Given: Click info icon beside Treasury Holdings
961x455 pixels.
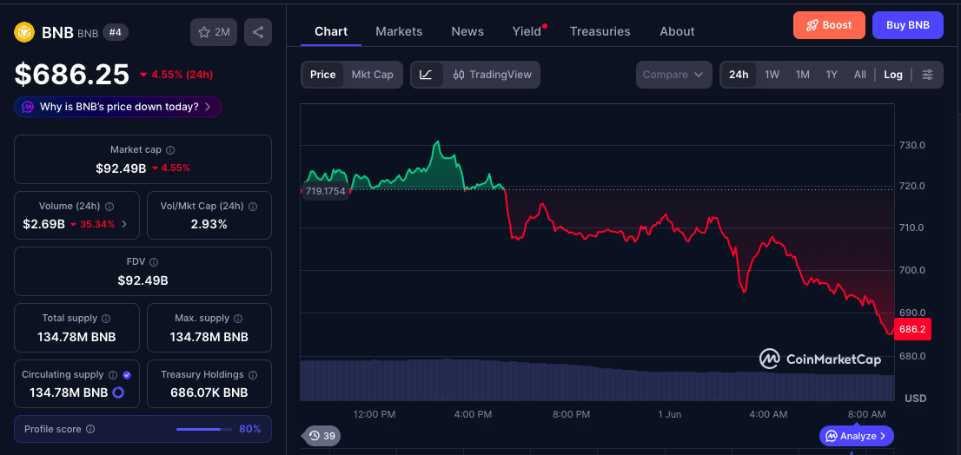Looking at the screenshot, I should point(253,375).
